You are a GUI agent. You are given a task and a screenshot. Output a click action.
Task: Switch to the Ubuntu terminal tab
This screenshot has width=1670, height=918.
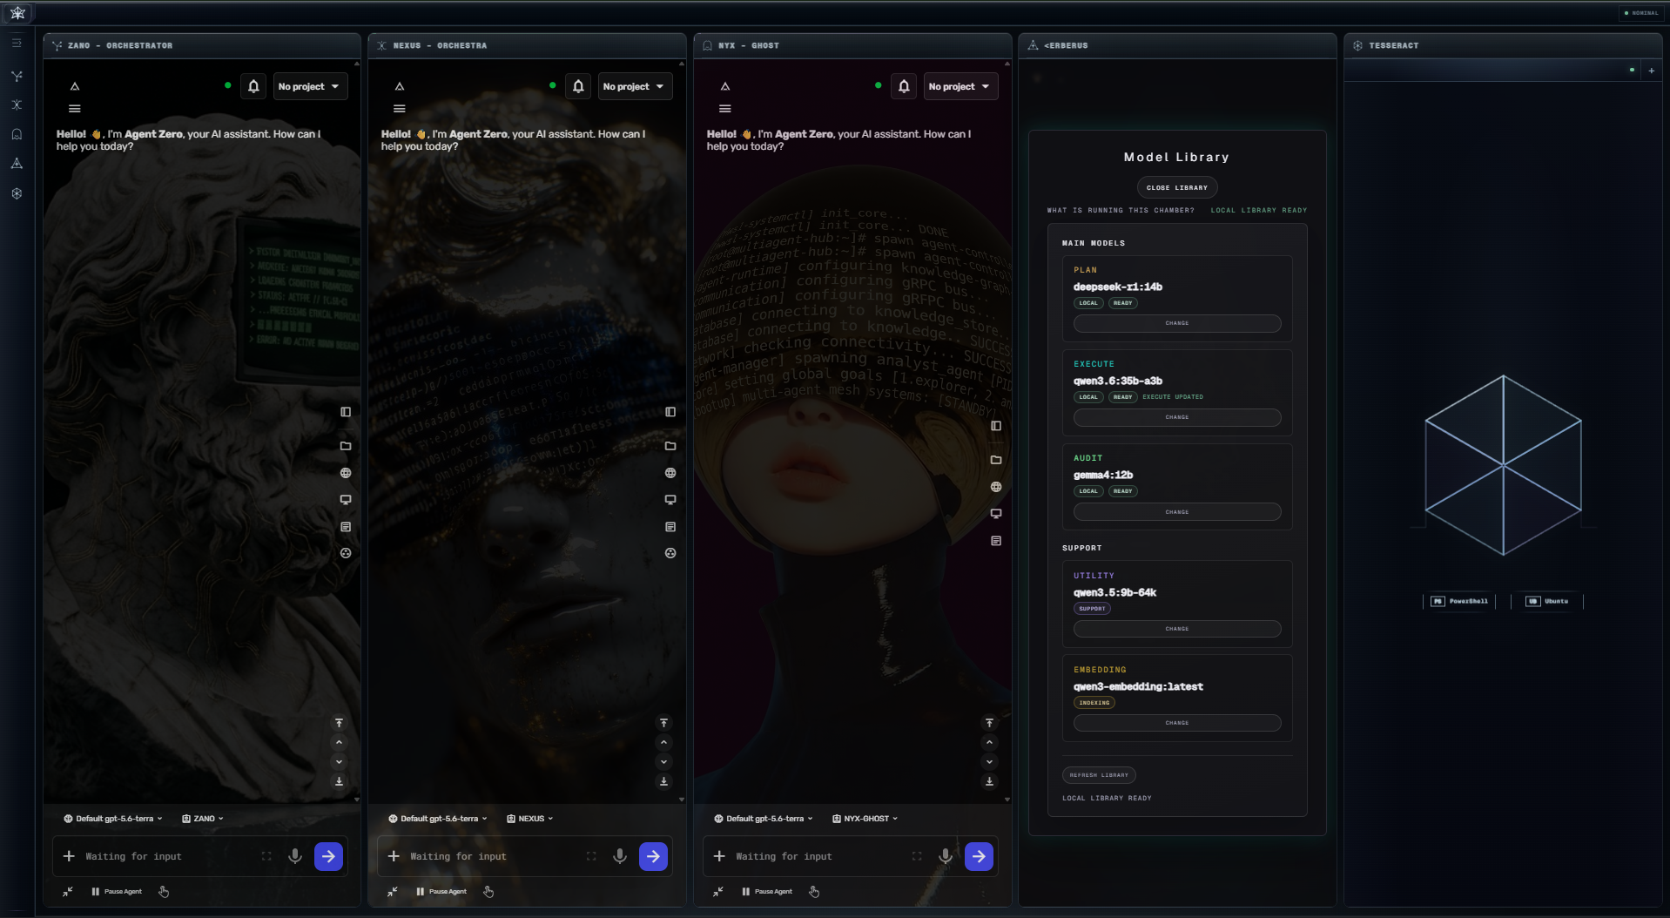(x=1547, y=601)
